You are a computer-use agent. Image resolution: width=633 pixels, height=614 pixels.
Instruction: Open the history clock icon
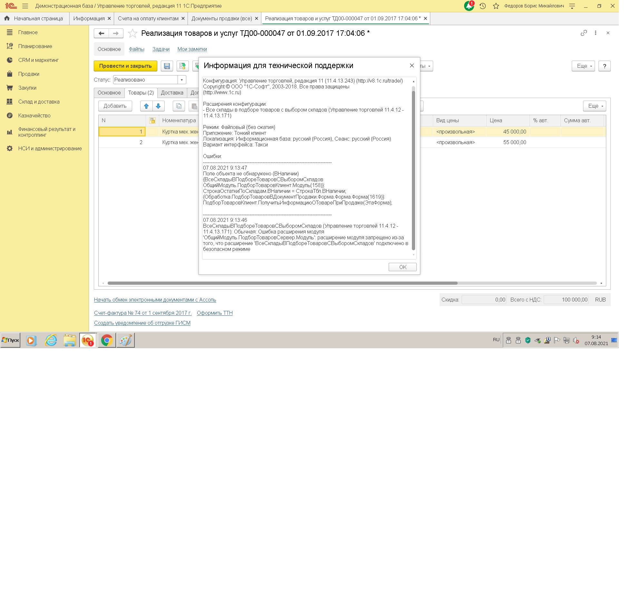click(483, 6)
